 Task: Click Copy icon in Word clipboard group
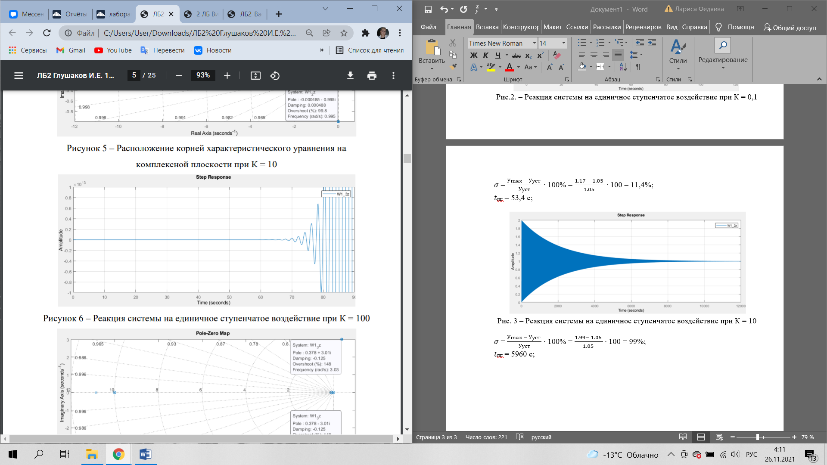453,54
